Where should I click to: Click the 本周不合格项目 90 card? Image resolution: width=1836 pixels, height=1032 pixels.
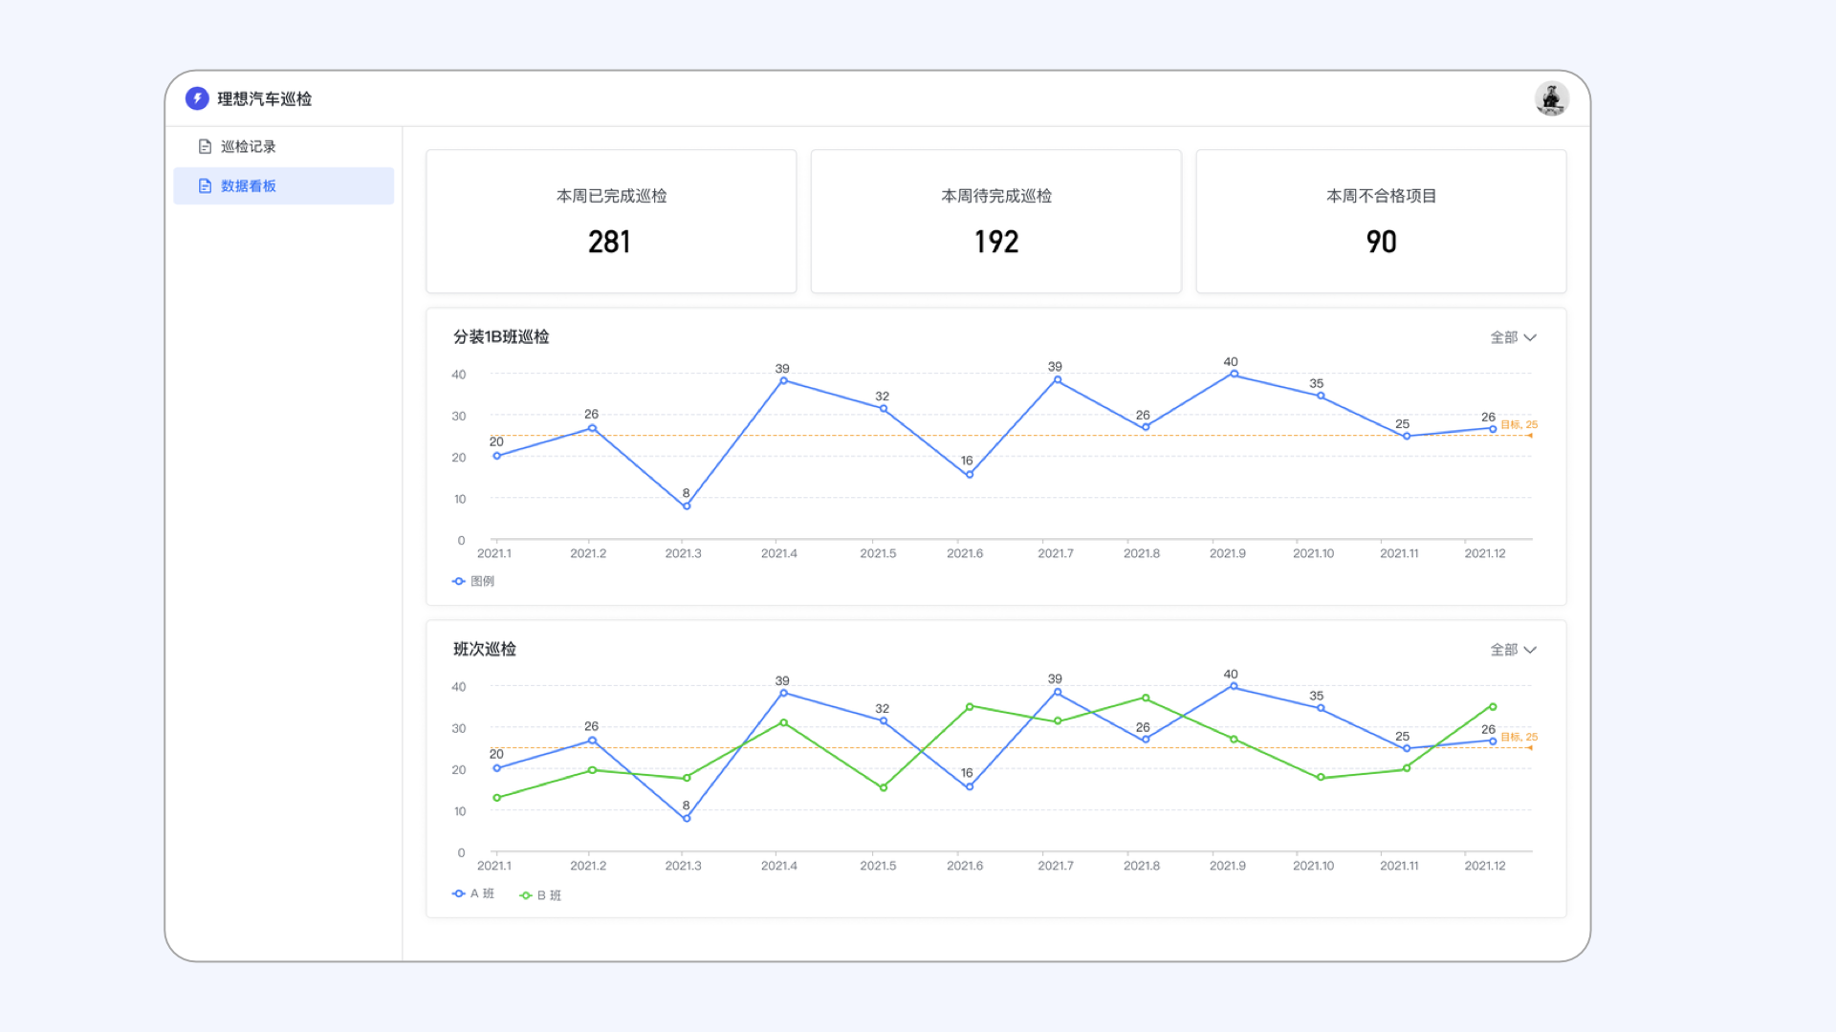(1381, 221)
